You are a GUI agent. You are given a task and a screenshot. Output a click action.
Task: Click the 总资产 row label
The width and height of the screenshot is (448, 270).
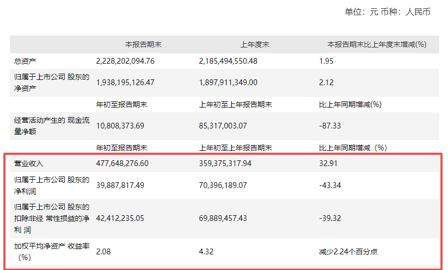tap(25, 61)
